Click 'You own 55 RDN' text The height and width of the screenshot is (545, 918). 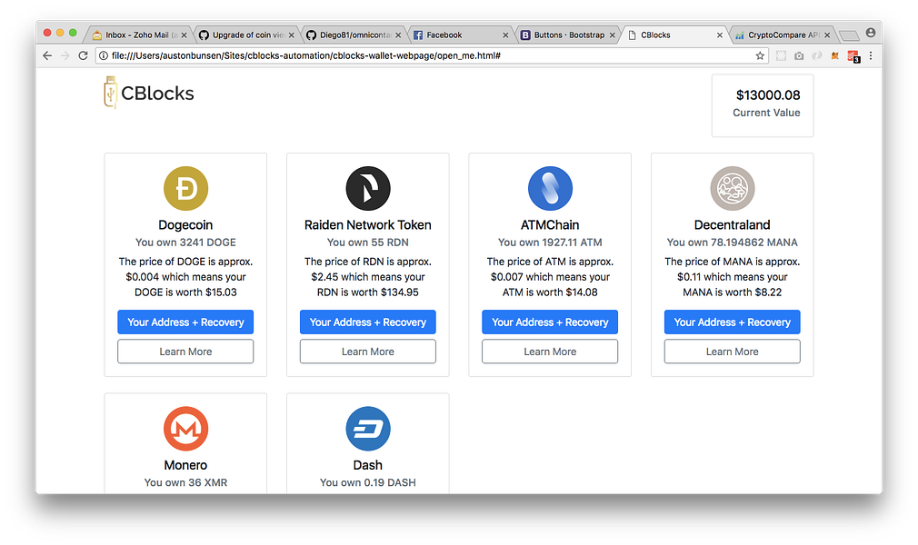pyautogui.click(x=368, y=243)
